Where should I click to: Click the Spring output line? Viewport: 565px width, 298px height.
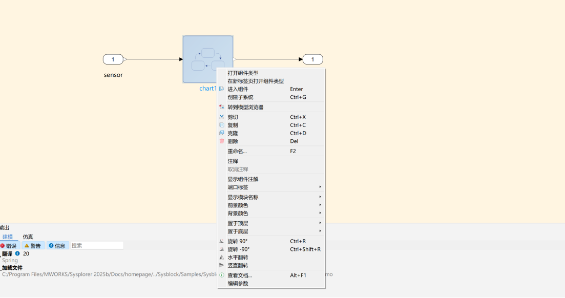tap(10, 260)
